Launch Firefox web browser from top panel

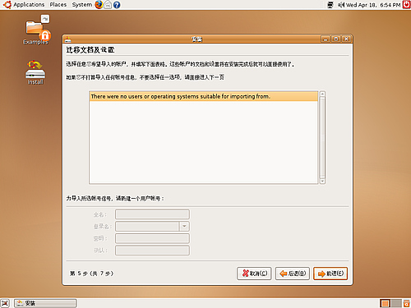[x=99, y=5]
